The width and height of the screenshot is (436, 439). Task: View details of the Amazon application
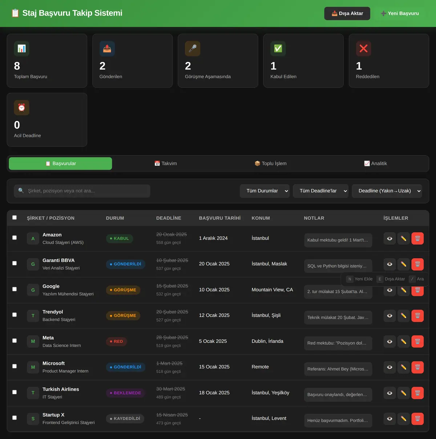tap(389, 239)
